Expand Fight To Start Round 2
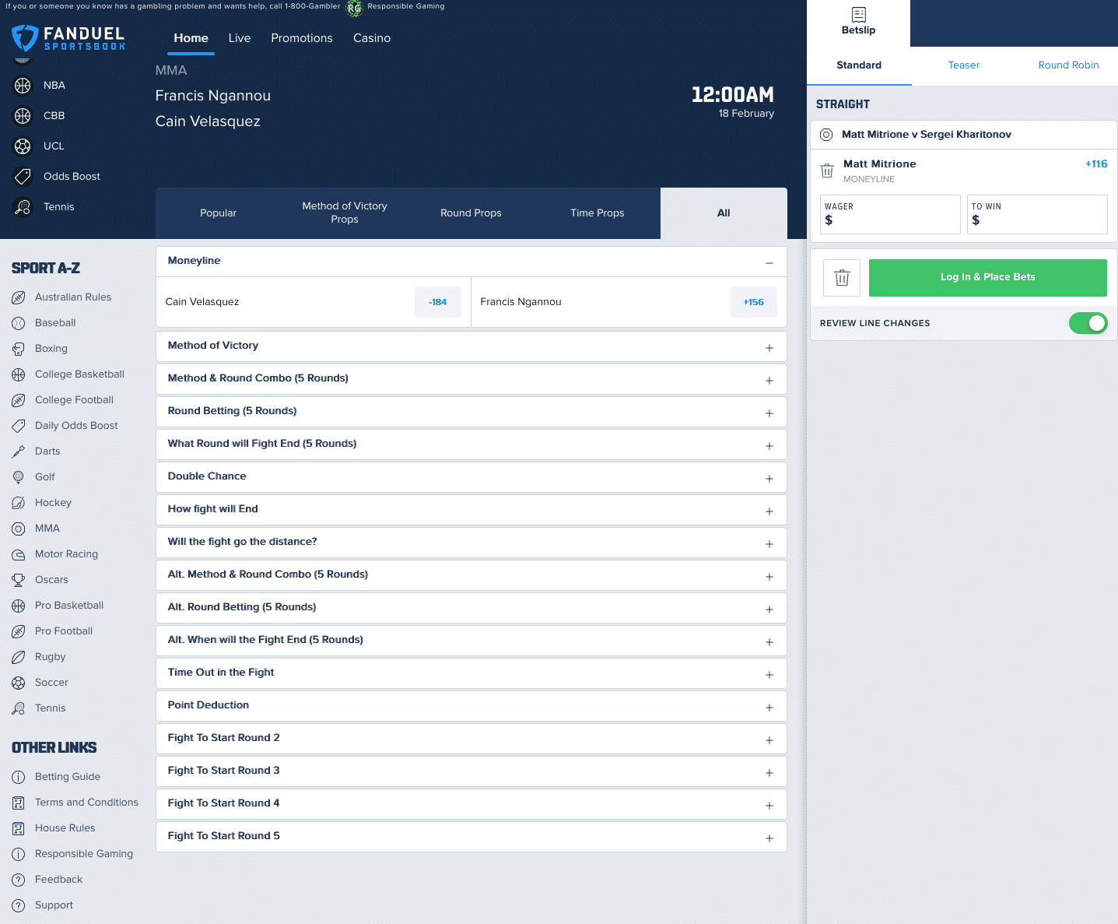The height and width of the screenshot is (924, 1118). coord(769,740)
